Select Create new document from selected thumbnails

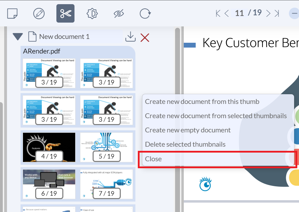pyautogui.click(x=216, y=116)
